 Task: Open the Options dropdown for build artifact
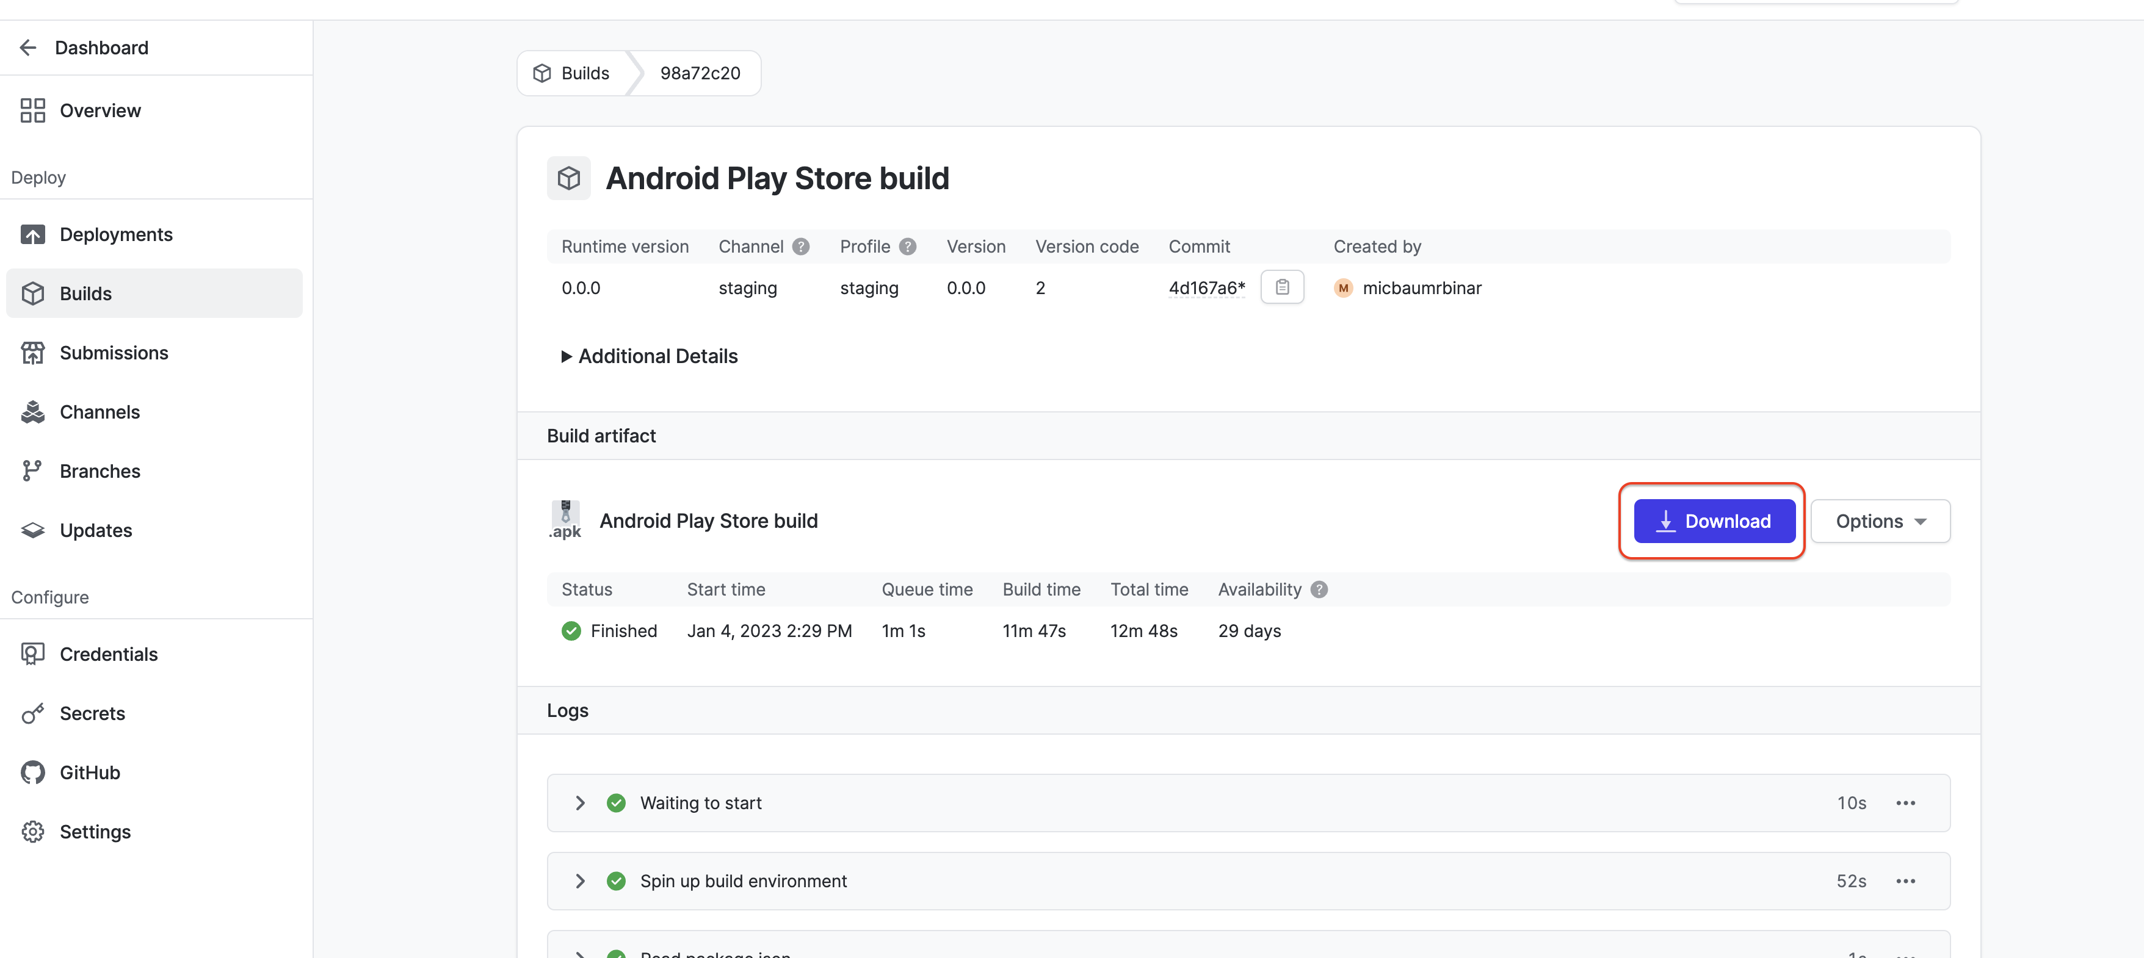click(1880, 520)
